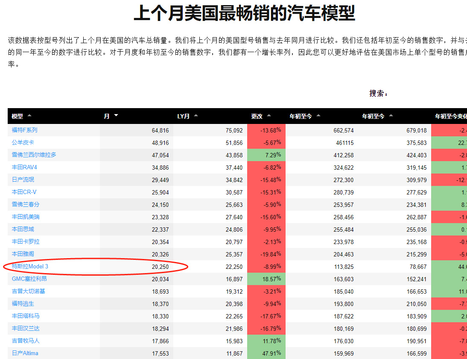Image resolution: width=467 pixels, height=359 pixels.
Task: Open the 雪佛兰春分 link
Action: coord(26,204)
